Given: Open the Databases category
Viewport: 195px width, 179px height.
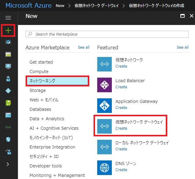Looking at the screenshot, I should 40,109.
